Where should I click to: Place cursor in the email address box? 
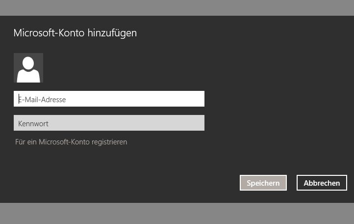[109, 99]
